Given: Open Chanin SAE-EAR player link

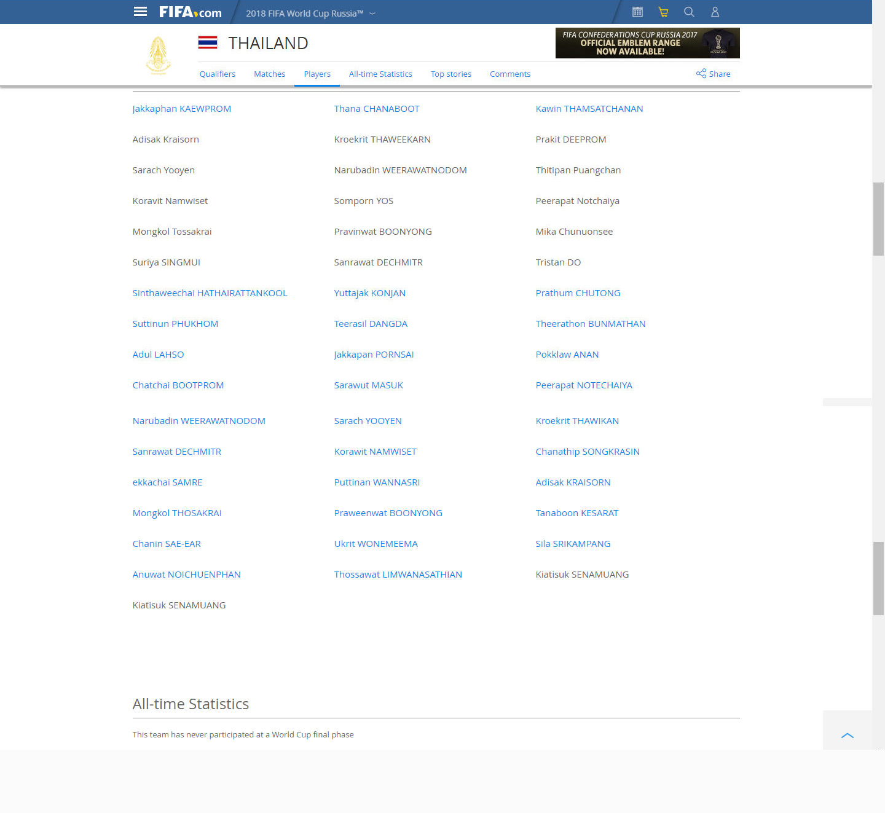Looking at the screenshot, I should 167,544.
